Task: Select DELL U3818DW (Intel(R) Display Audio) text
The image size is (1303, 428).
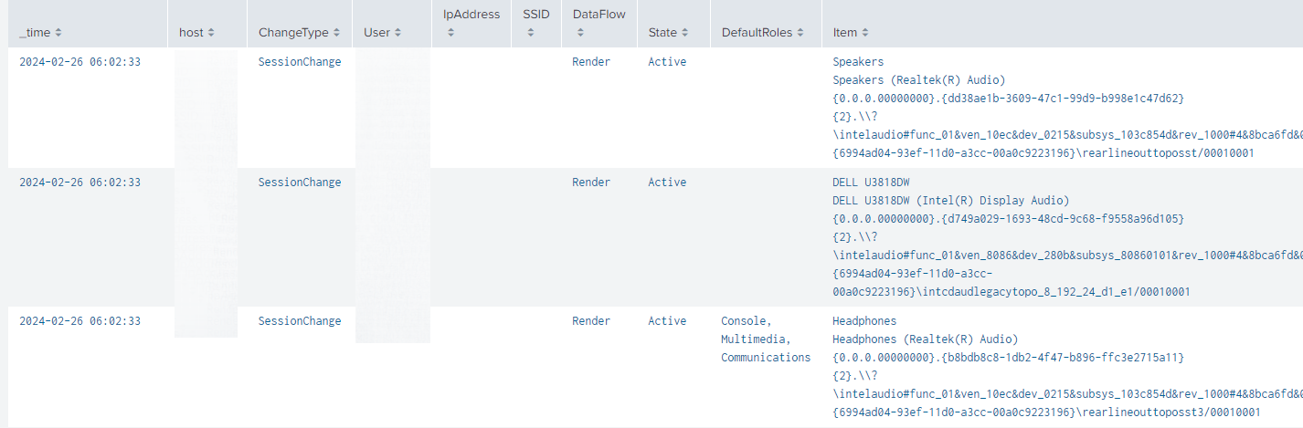Action: coord(950,201)
